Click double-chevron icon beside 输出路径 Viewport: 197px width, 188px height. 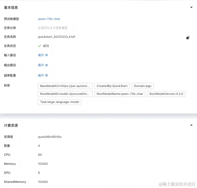click(46, 65)
